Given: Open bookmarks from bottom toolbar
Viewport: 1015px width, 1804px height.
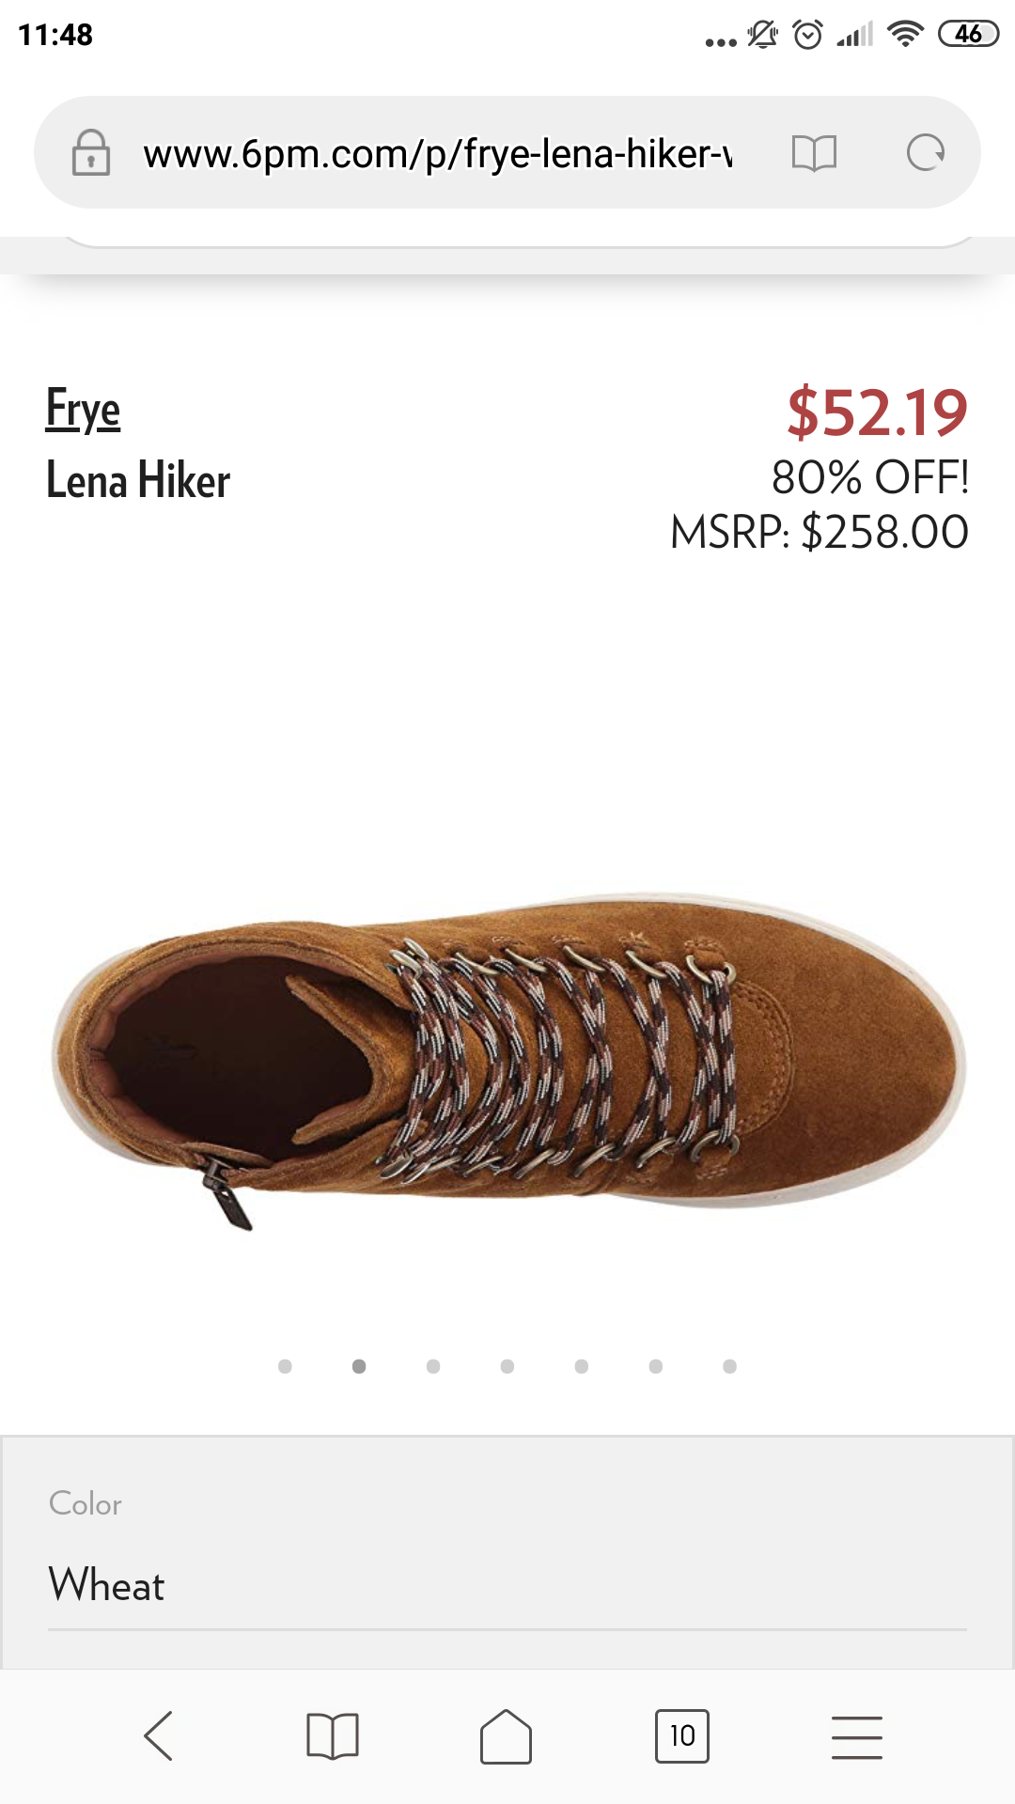Looking at the screenshot, I should (333, 1735).
